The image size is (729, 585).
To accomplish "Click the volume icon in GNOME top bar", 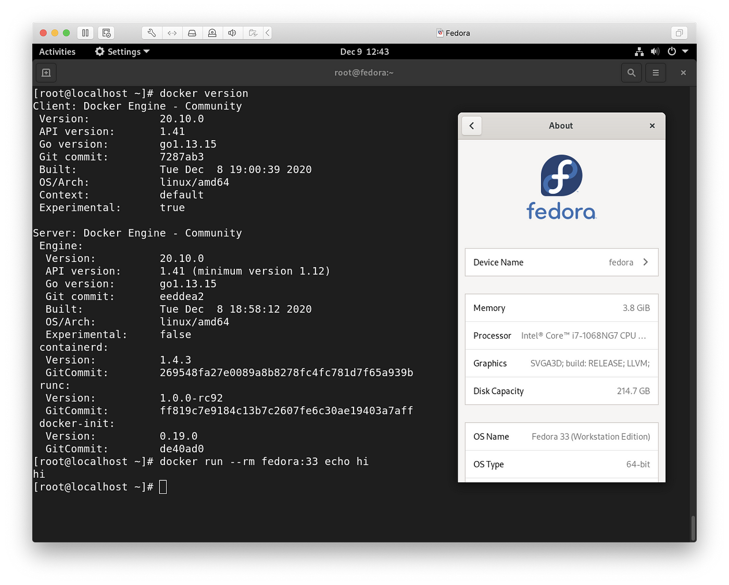I will (655, 52).
